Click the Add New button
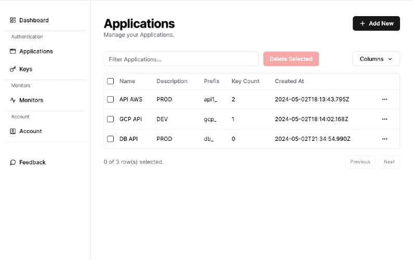 tap(376, 23)
